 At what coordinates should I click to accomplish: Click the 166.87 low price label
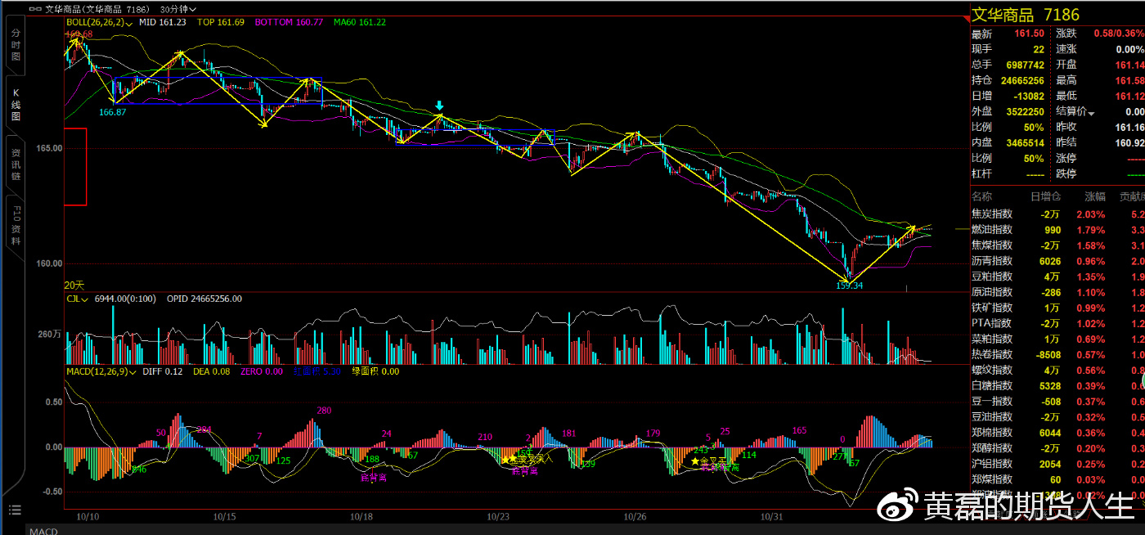tap(112, 112)
